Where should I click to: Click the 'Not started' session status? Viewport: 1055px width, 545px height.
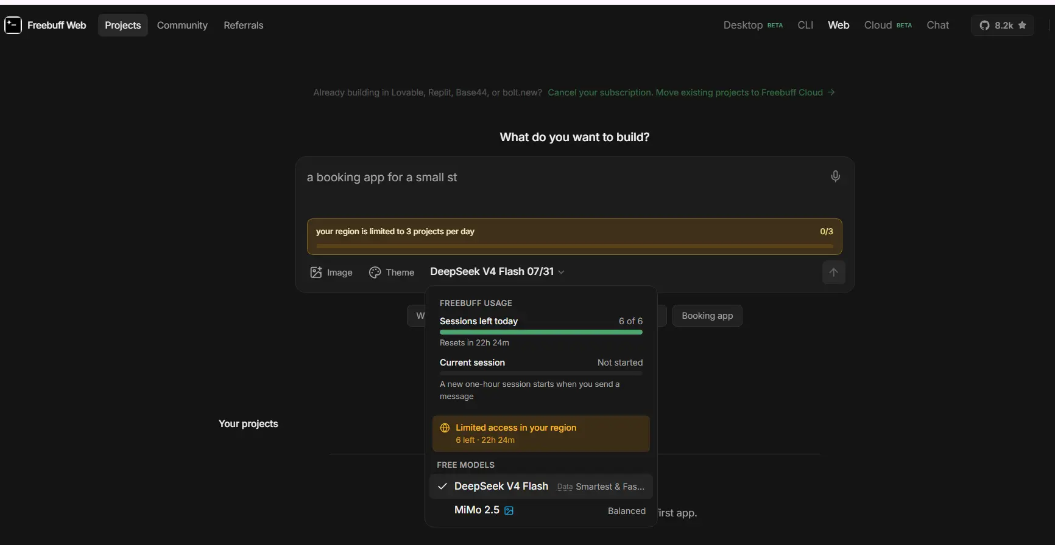click(x=620, y=363)
